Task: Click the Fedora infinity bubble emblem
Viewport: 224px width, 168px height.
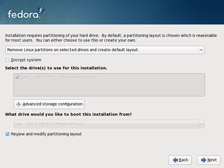Action: [x=41, y=10]
